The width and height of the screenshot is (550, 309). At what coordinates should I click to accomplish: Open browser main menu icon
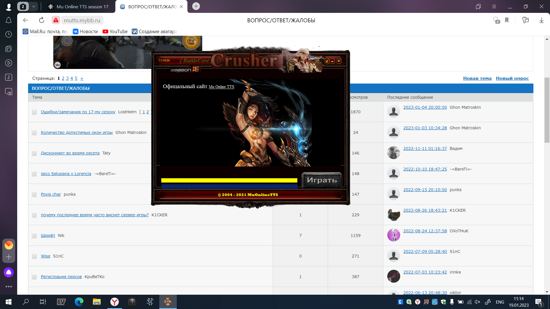[494, 6]
